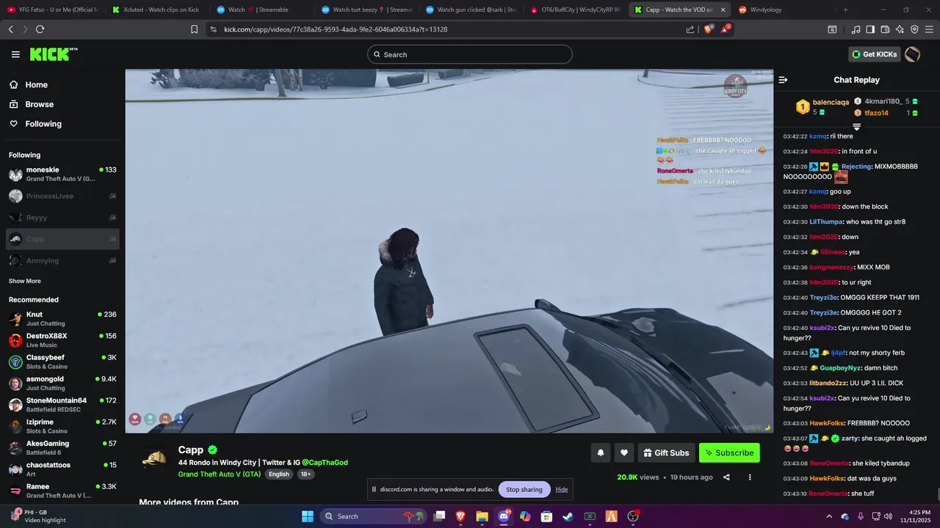This screenshot has width=940, height=528.
Task: Open asmongold recommended channel
Action: (x=62, y=383)
